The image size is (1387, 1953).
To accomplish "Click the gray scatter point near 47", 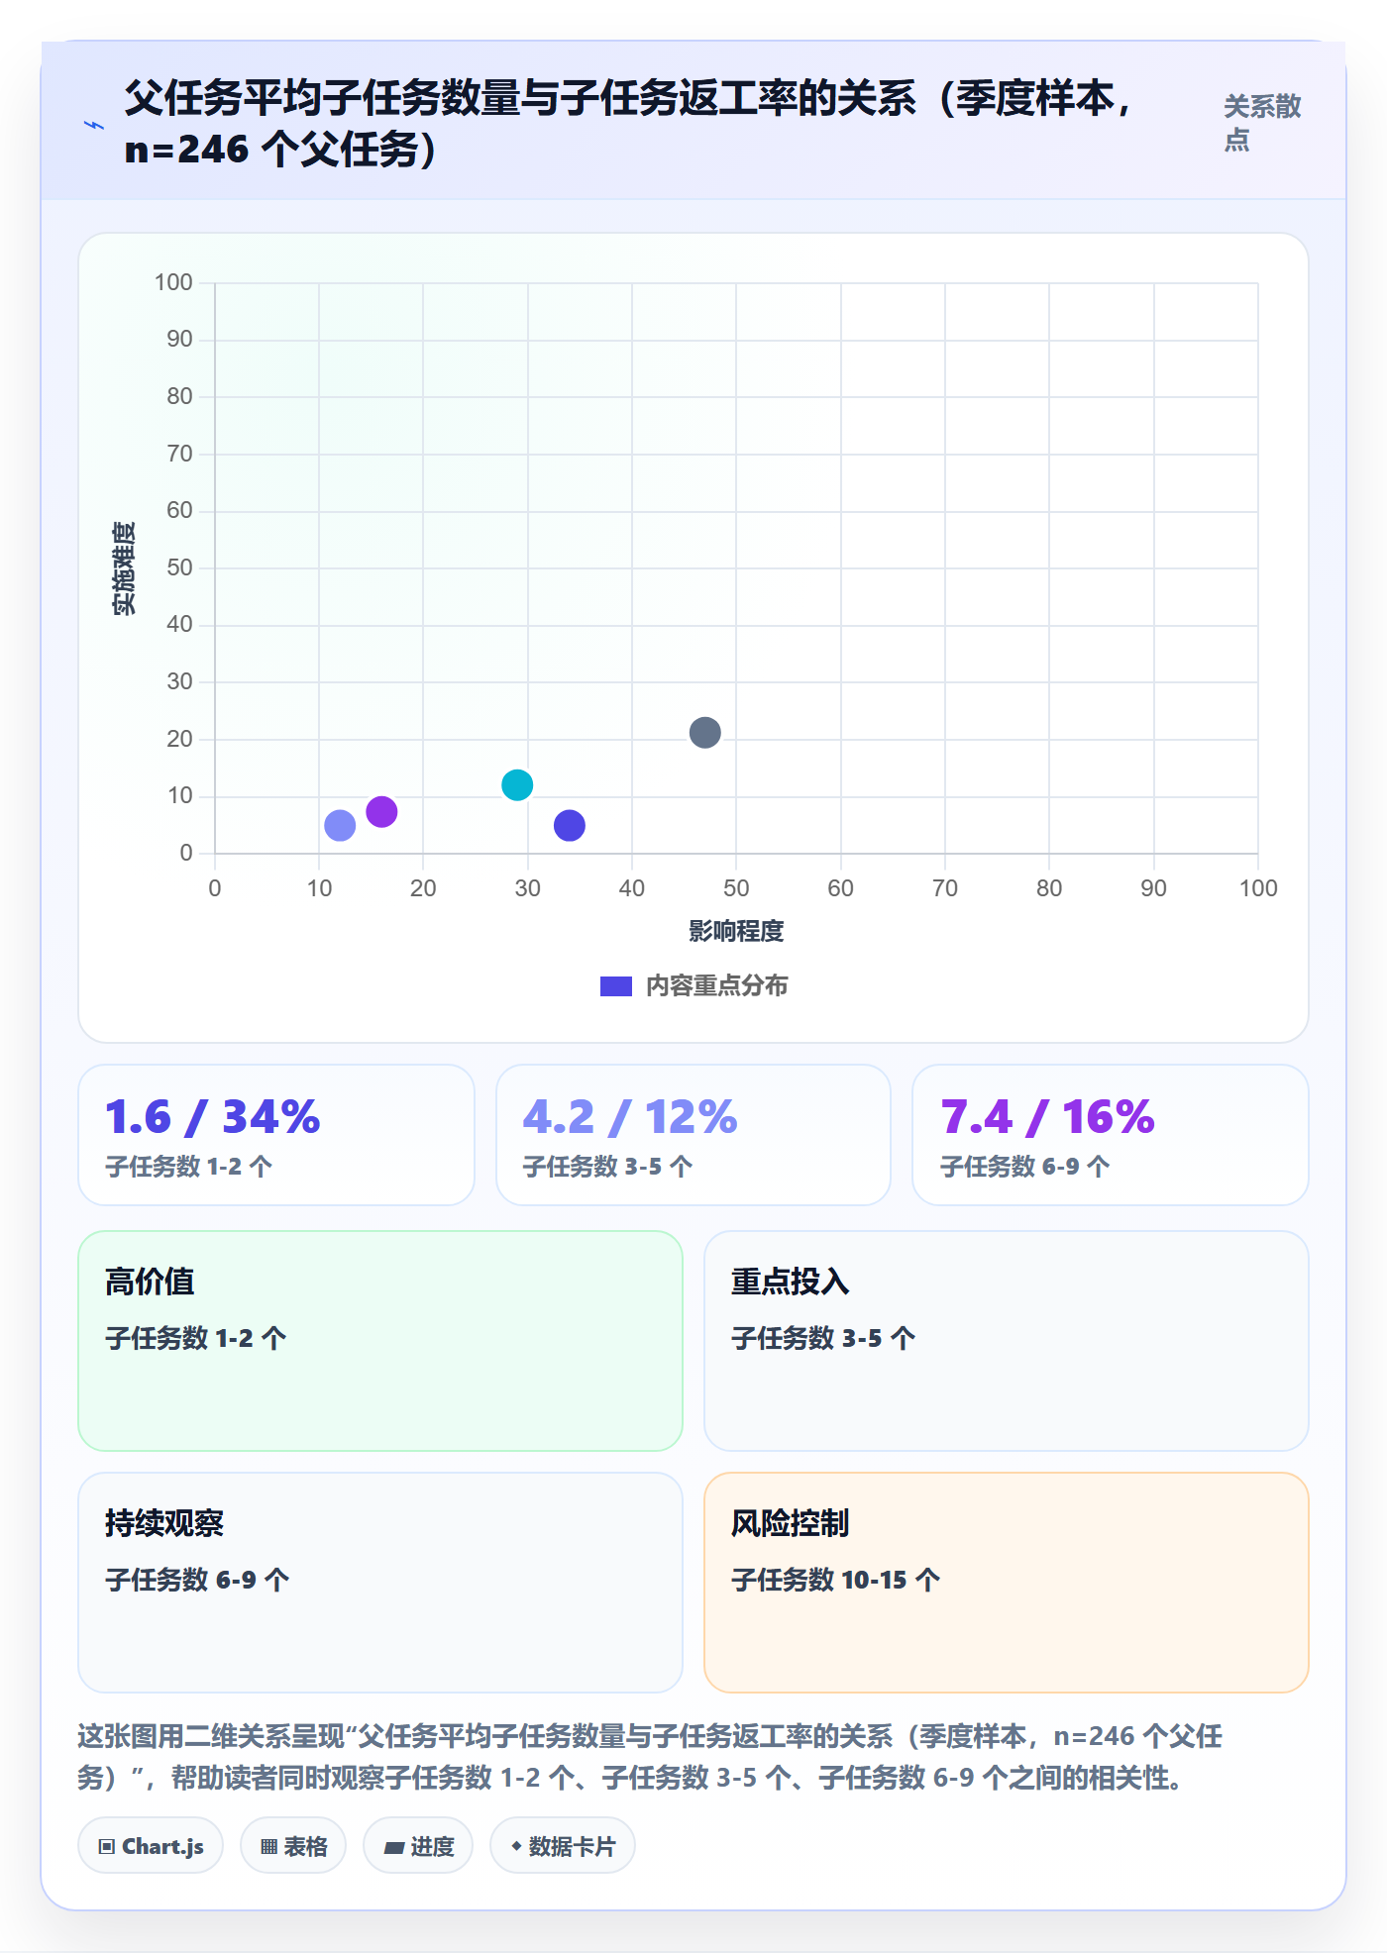I will tap(704, 733).
